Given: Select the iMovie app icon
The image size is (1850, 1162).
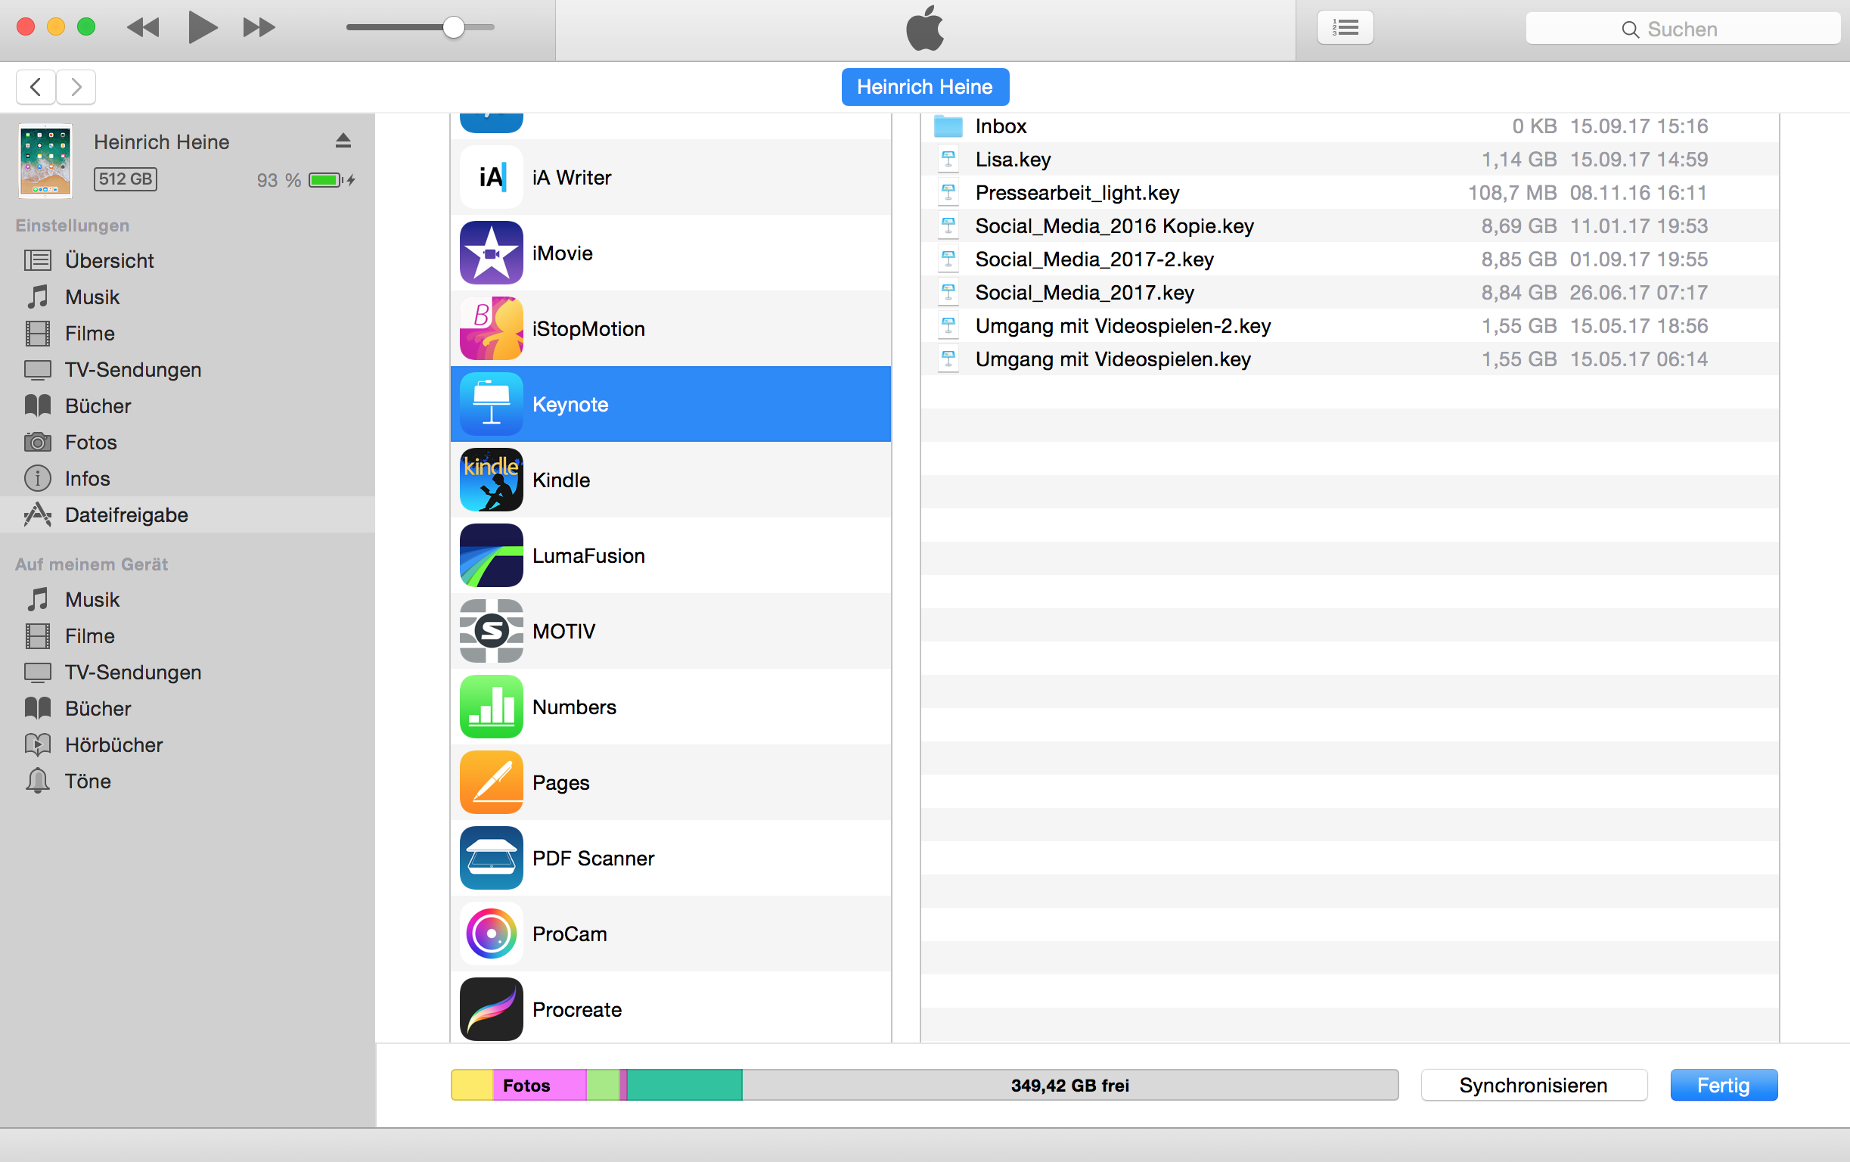Looking at the screenshot, I should click(491, 253).
